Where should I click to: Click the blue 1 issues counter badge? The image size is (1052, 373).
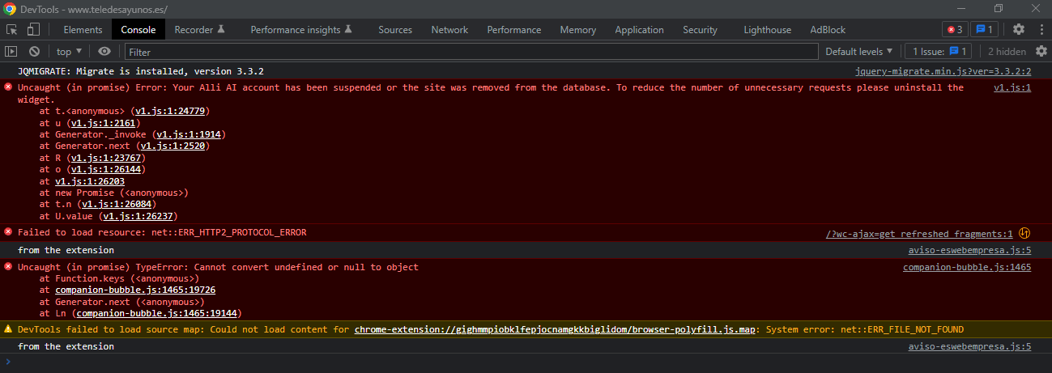[x=984, y=30]
